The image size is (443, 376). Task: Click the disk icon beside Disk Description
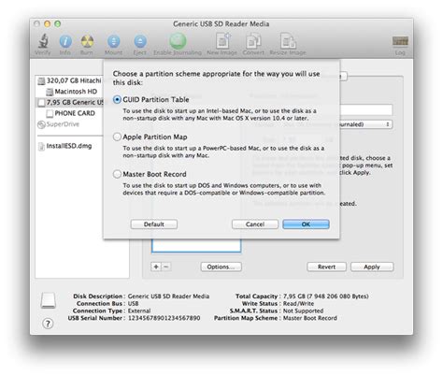(x=49, y=300)
